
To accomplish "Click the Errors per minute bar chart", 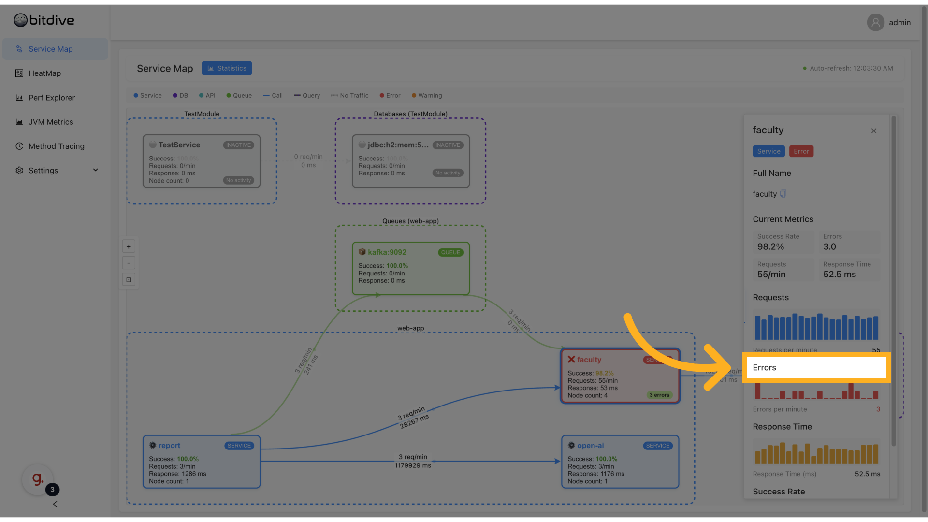I will pyautogui.click(x=816, y=391).
